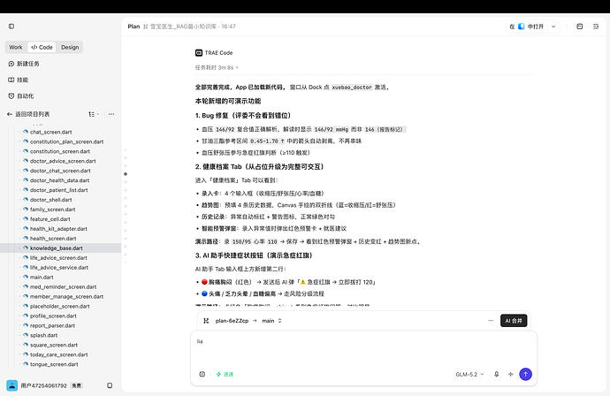Focus the chat message input field
Viewport: 610px width, 396px height.
point(363,348)
